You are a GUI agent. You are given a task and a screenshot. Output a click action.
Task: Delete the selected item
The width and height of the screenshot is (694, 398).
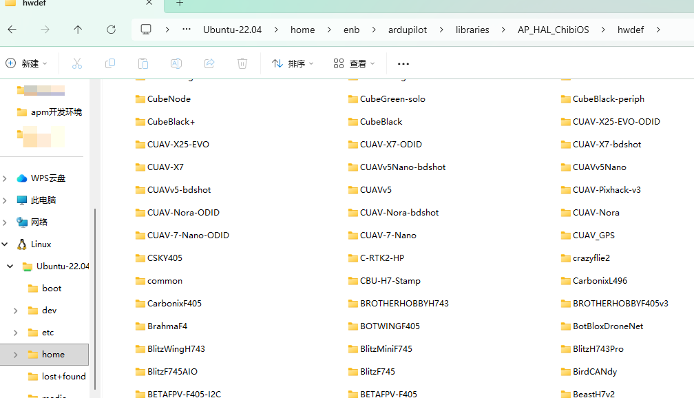coord(242,64)
